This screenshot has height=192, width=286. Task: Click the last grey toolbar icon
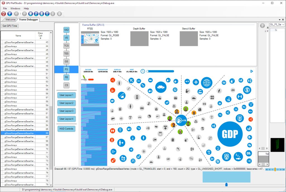[59, 14]
